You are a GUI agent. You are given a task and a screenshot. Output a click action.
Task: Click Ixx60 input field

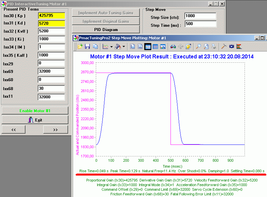(x=51, y=80)
